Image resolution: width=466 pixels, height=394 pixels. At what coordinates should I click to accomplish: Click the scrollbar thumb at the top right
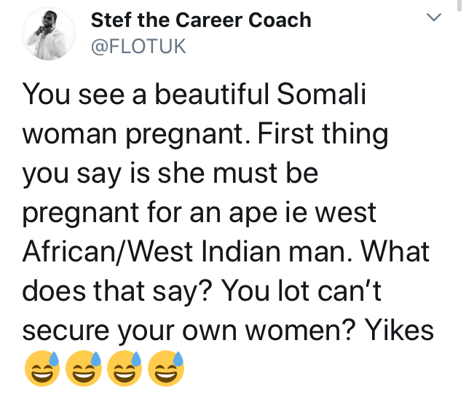[x=459, y=5]
